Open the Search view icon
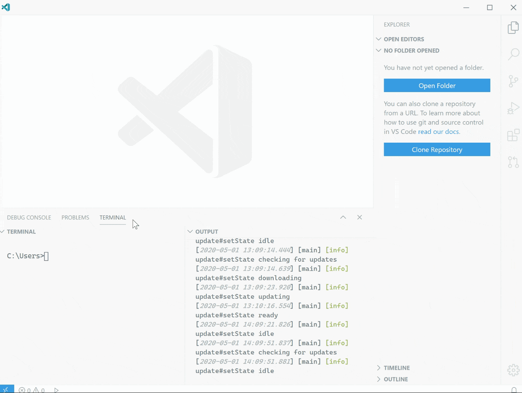 click(x=513, y=54)
